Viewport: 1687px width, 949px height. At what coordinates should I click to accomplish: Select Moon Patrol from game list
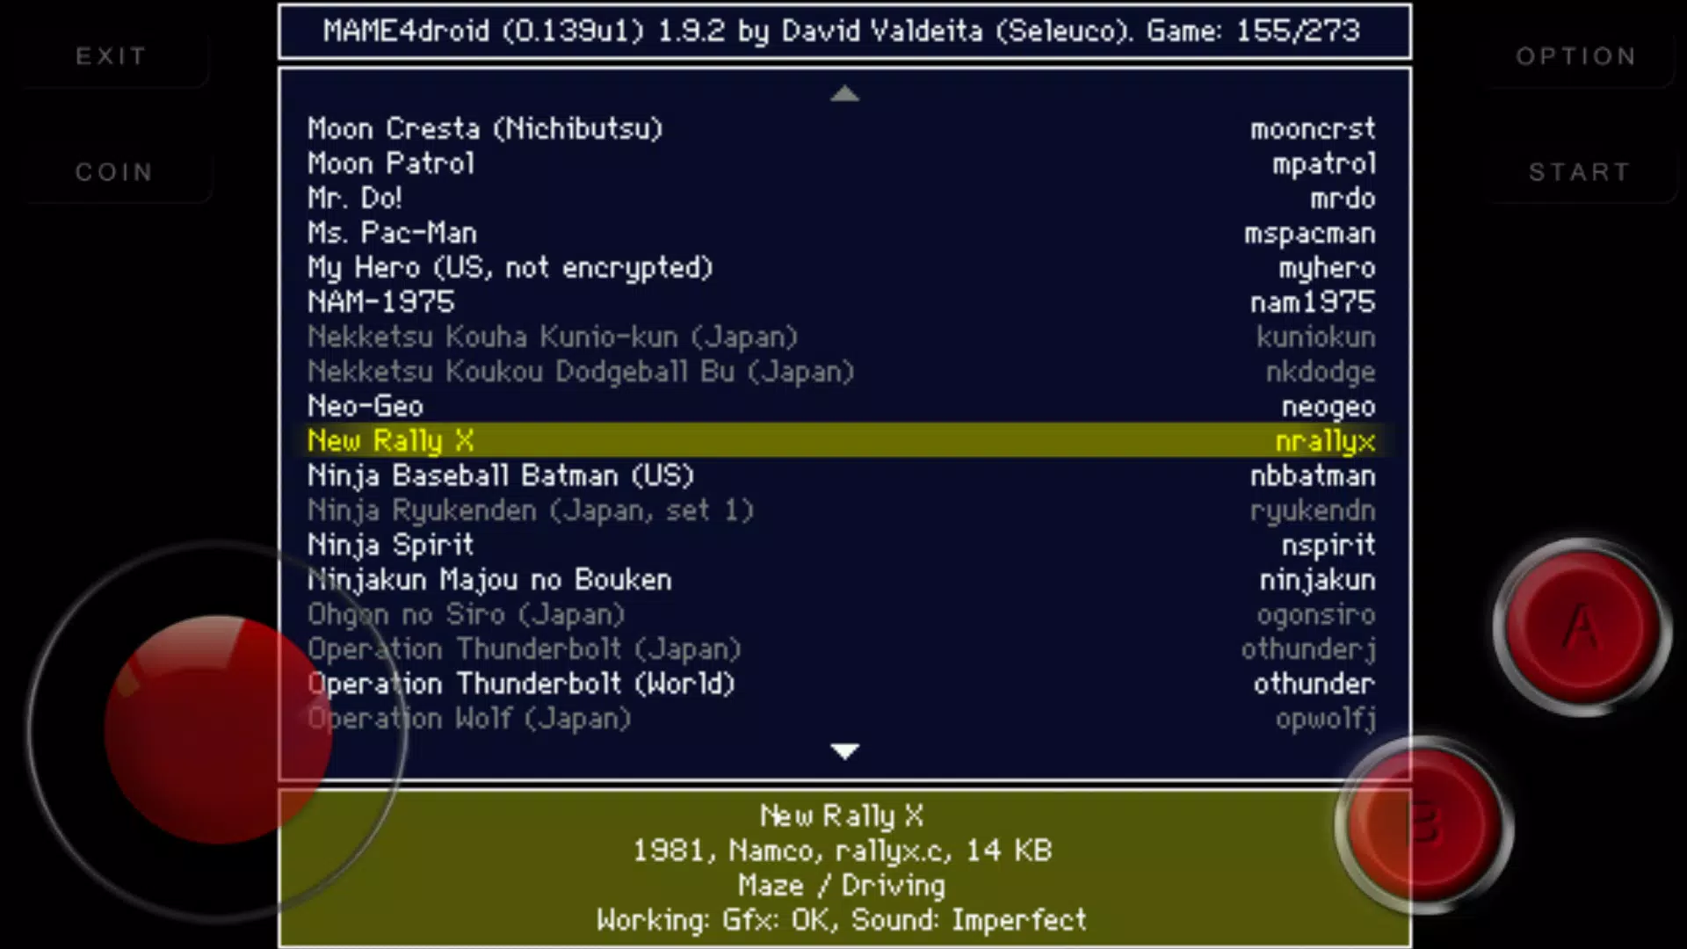point(390,163)
